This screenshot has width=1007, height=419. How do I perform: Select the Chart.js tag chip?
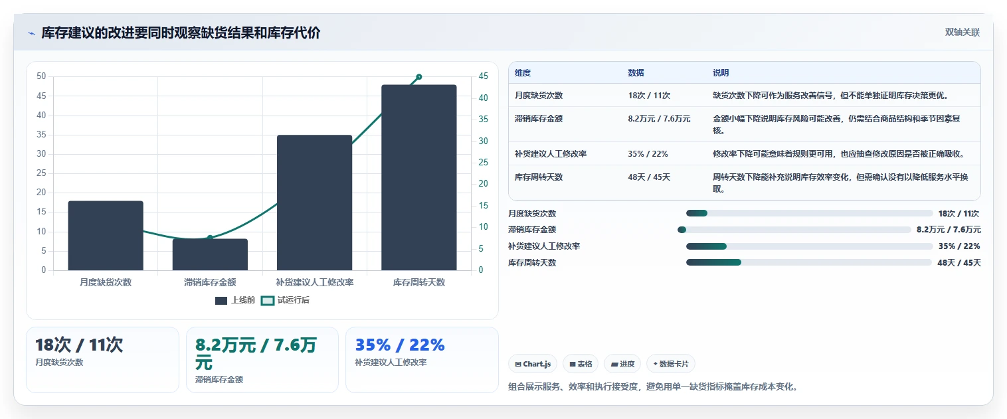click(x=533, y=364)
